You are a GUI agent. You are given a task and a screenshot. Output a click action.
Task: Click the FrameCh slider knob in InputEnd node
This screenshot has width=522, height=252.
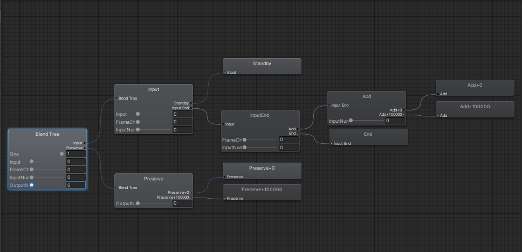(x=244, y=139)
